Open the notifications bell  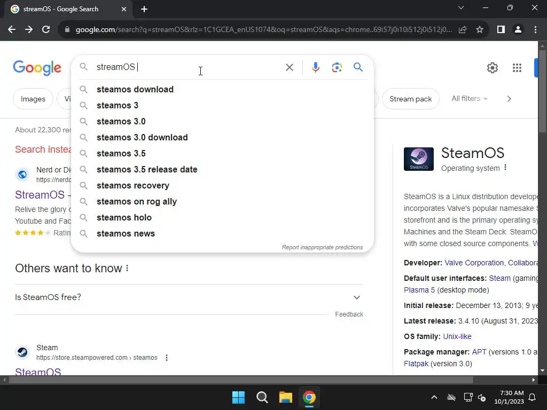click(533, 397)
